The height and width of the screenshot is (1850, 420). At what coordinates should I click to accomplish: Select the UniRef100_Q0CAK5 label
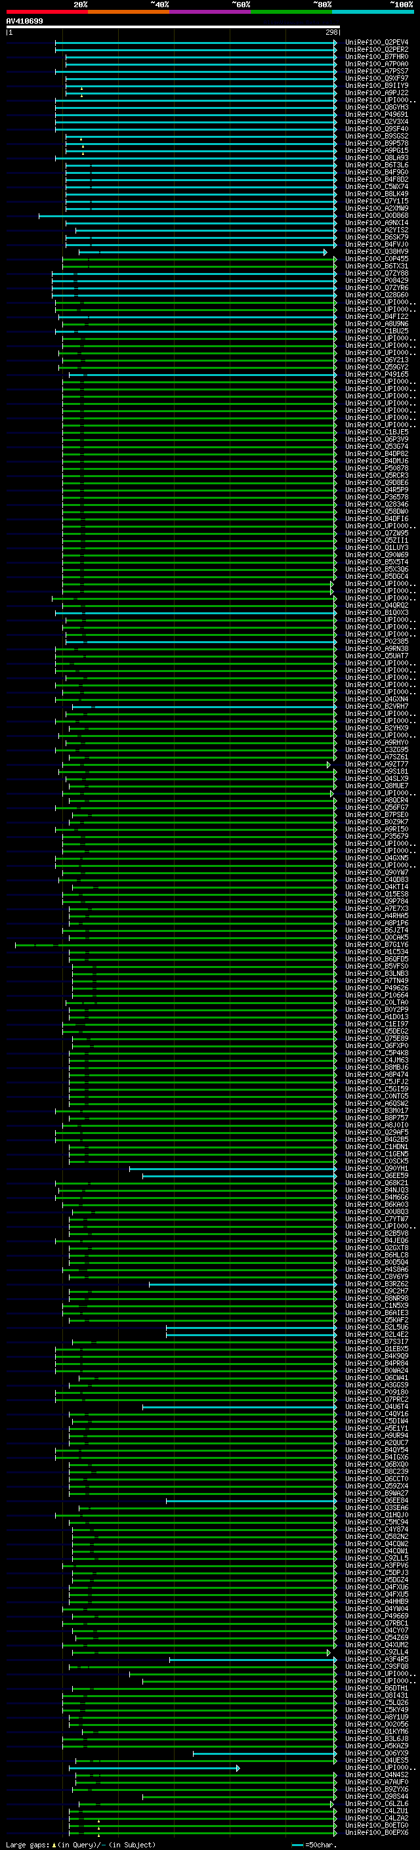(x=377, y=938)
